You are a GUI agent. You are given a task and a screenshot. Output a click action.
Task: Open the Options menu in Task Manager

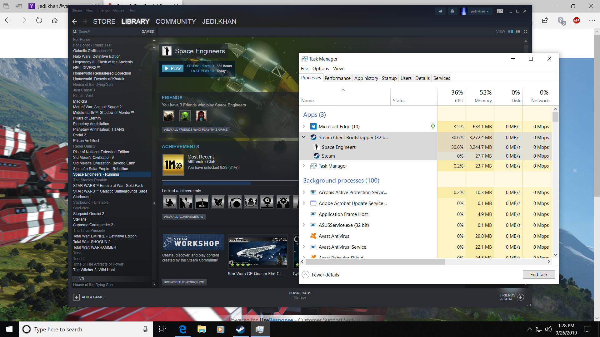[x=320, y=69]
